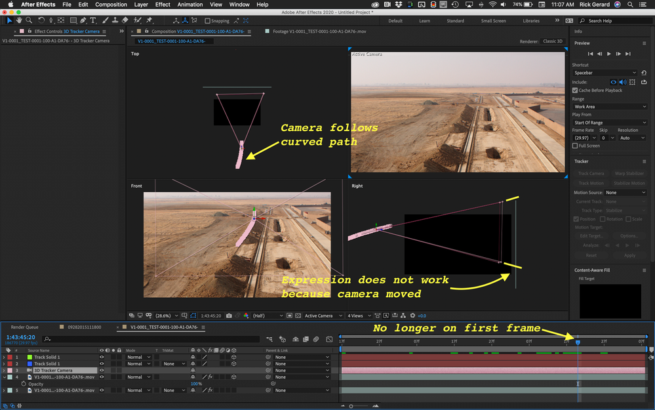Select the Puppet Pin tool
Viewport: 655px width, 410px height.
tap(149, 20)
